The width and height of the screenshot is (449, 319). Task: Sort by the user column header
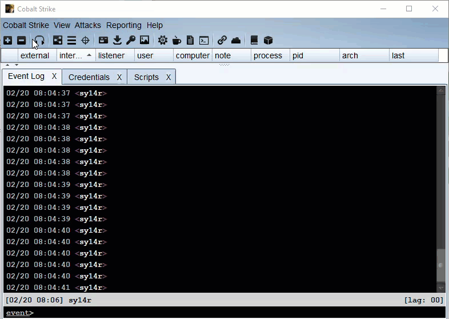[154, 55]
